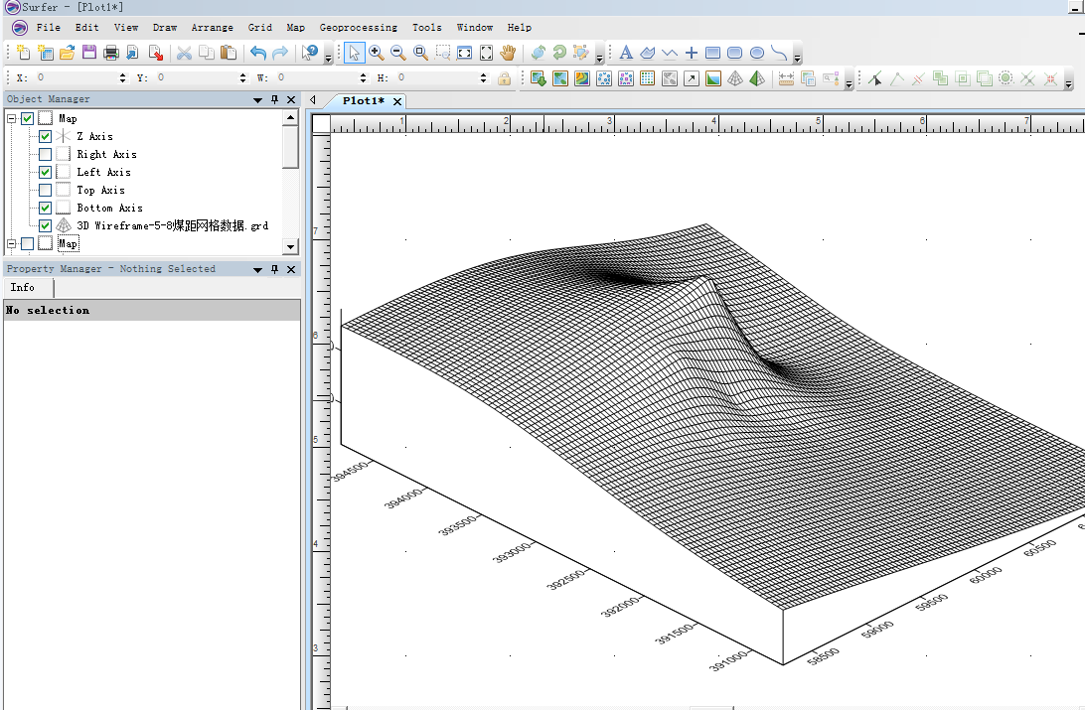Click the Save floppy disk icon
The height and width of the screenshot is (710, 1085).
tap(89, 53)
